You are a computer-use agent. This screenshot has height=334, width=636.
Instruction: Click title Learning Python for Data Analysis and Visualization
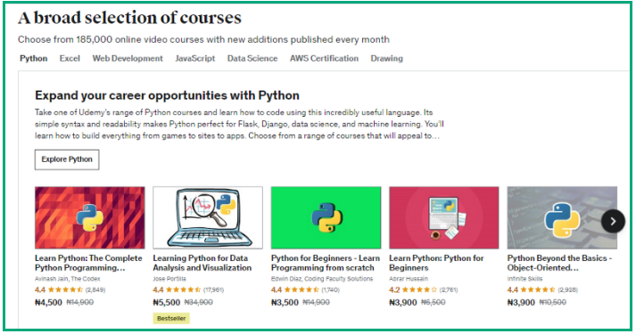(x=202, y=263)
